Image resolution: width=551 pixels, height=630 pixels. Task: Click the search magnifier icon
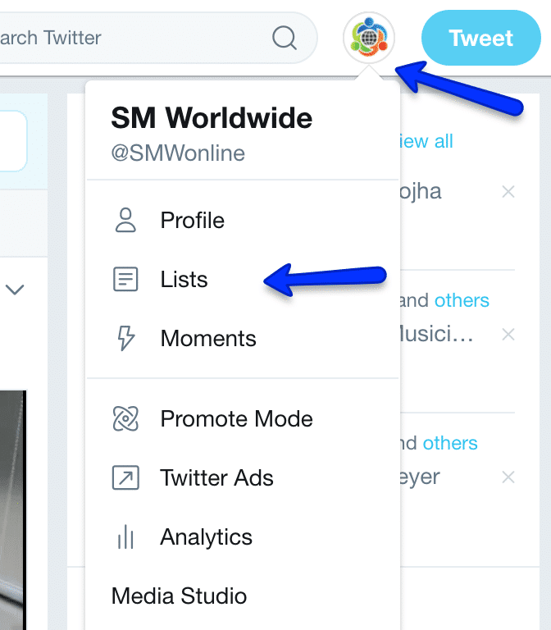click(x=285, y=38)
